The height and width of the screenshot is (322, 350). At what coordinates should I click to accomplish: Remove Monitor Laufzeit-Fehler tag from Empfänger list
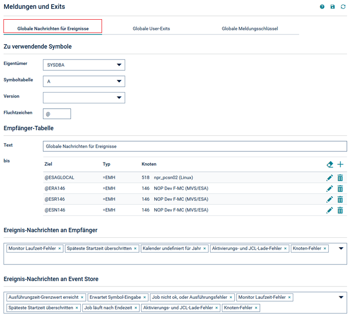click(60, 249)
